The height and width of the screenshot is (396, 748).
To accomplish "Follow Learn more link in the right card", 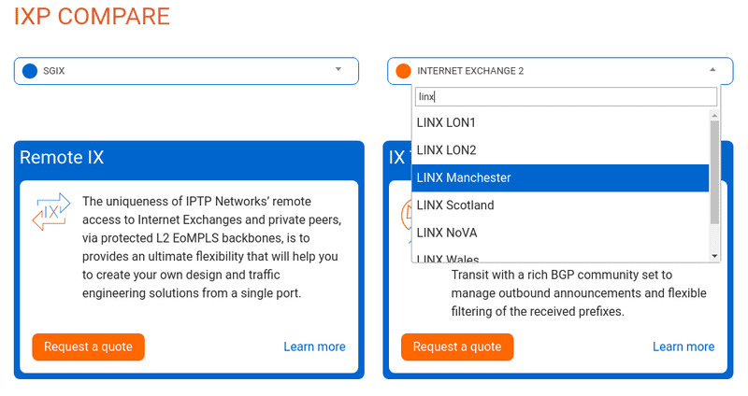I will [683, 346].
